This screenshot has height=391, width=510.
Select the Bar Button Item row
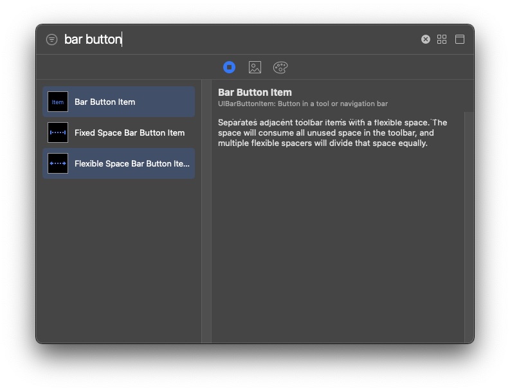pyautogui.click(x=119, y=102)
